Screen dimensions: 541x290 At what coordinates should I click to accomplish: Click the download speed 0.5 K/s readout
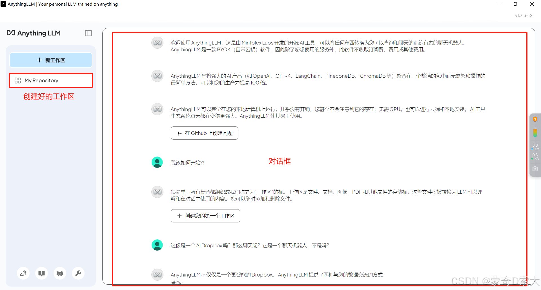point(535,157)
